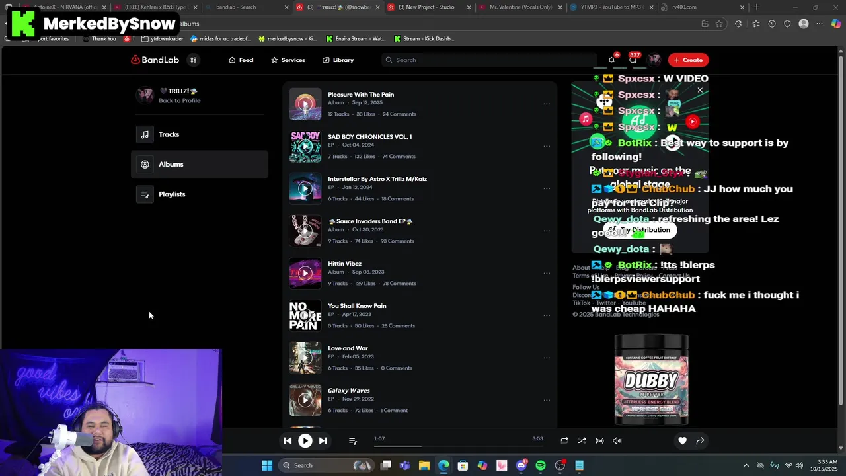Image resolution: width=846 pixels, height=476 pixels.
Task: Play Sauce Invaders Band EP cover
Action: tap(305, 231)
